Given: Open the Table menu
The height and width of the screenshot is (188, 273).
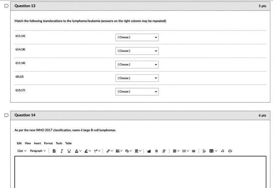Looking at the screenshot, I should [x=68, y=143].
